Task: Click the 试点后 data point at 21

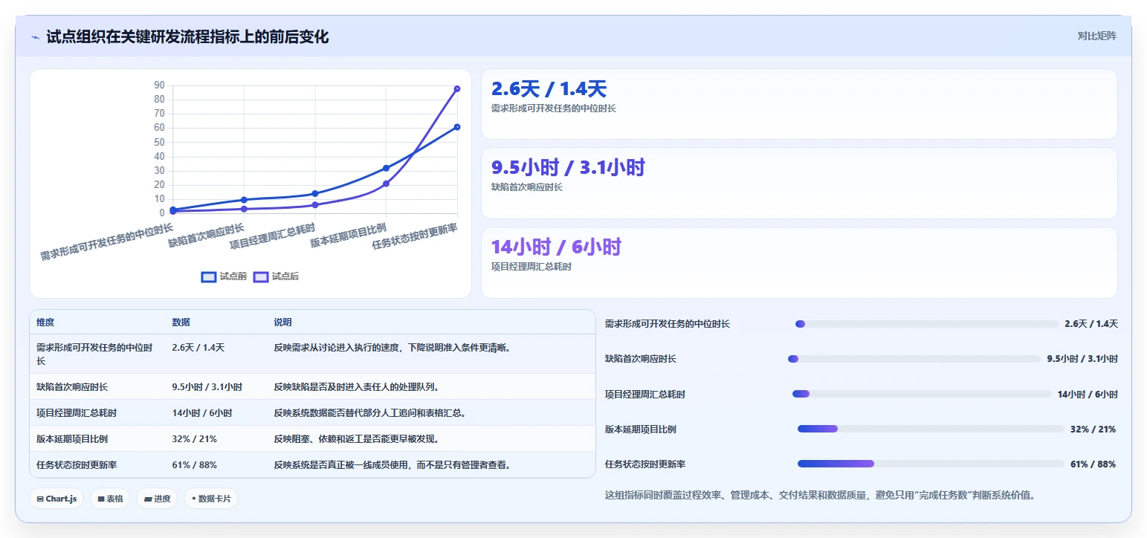Action: click(386, 184)
